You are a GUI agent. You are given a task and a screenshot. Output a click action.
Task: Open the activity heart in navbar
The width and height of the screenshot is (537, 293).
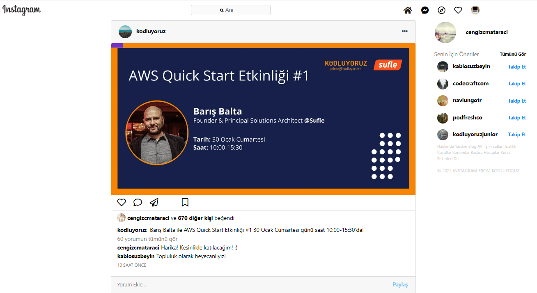pyautogui.click(x=458, y=10)
